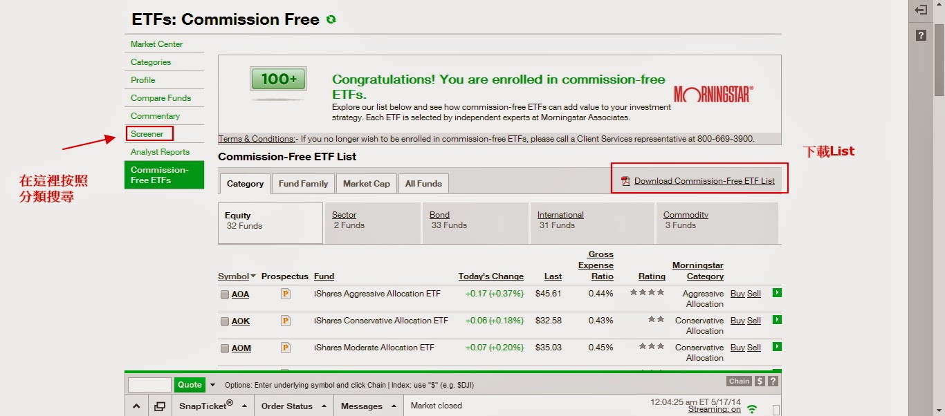Click the scrollbar up arrow at the top right
This screenshot has width=945, height=416.
coord(939,5)
